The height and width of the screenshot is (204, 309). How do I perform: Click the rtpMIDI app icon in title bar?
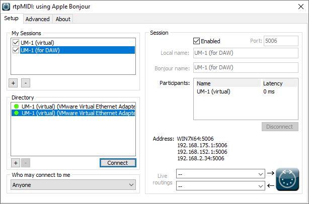(x=6, y=7)
